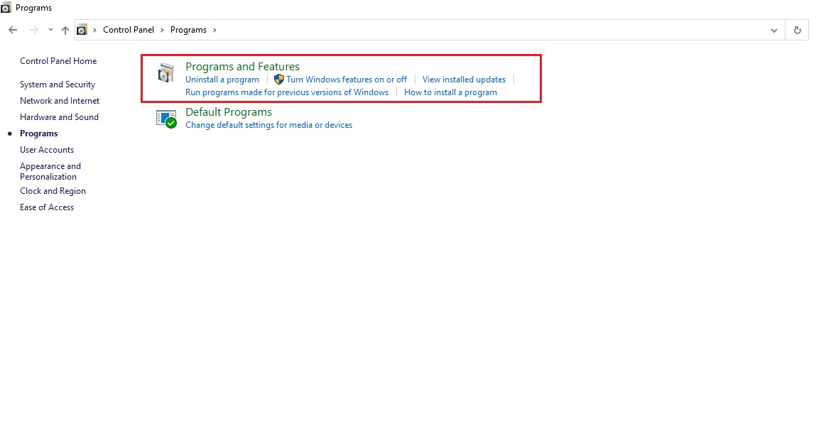Viewport: 816px width, 441px height.
Task: Go to Control Panel Home
Action: 58,61
